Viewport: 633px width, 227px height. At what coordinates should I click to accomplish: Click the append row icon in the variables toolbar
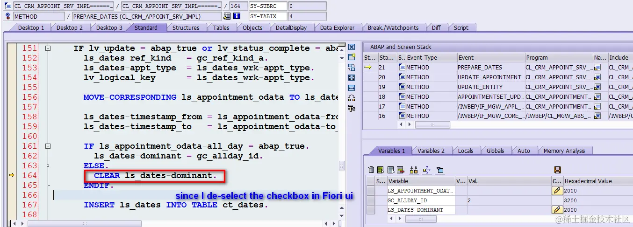tap(390, 170)
